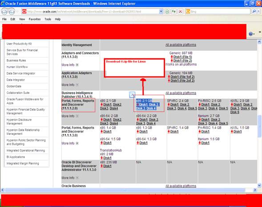Open the search provider dropdown arrow

click(258, 12)
